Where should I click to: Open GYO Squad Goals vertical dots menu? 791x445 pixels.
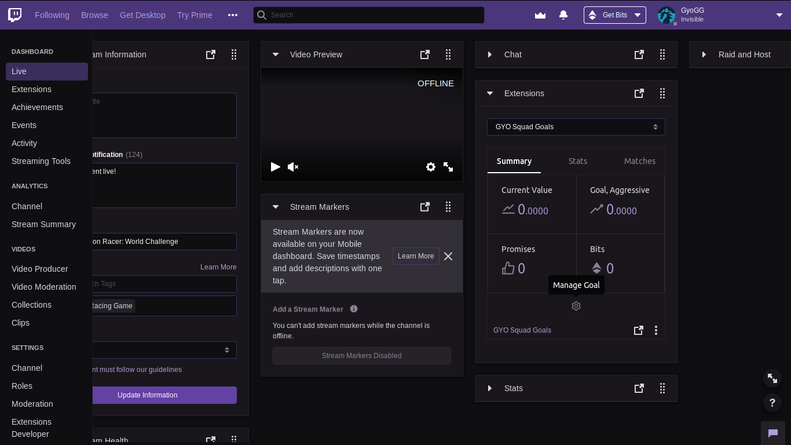(656, 330)
